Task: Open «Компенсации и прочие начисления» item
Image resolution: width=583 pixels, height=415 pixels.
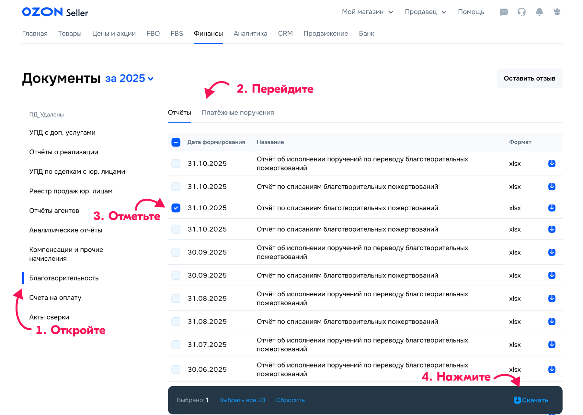Action: click(66, 254)
